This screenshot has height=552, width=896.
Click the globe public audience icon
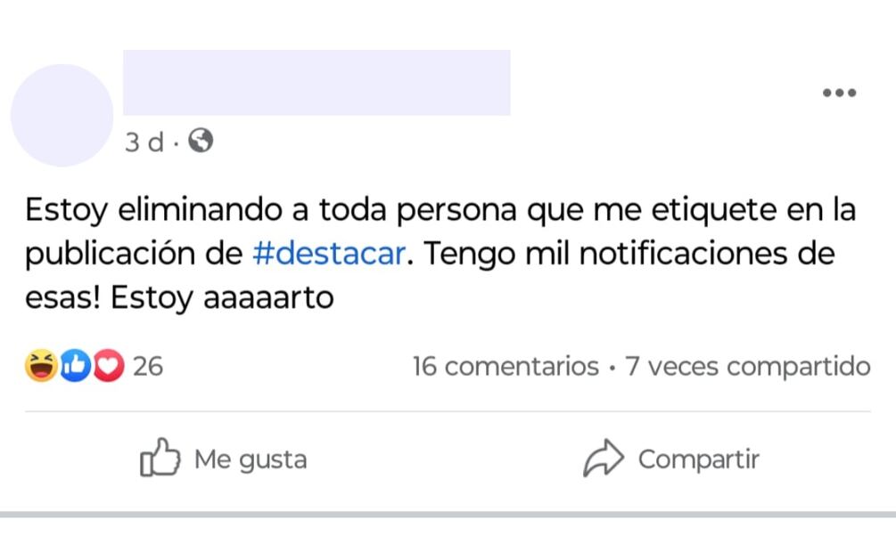[201, 141]
